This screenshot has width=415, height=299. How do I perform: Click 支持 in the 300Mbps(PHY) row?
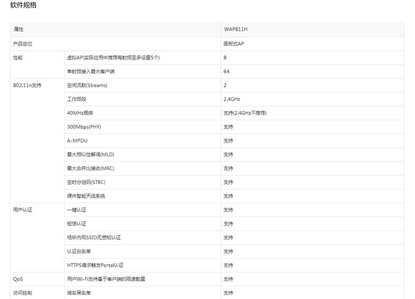(312, 127)
